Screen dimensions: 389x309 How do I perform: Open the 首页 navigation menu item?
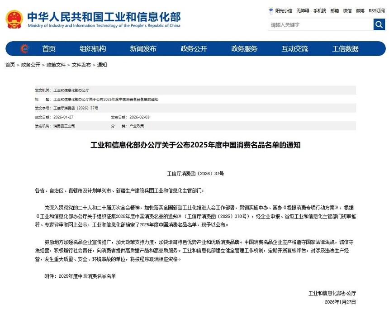49,48
